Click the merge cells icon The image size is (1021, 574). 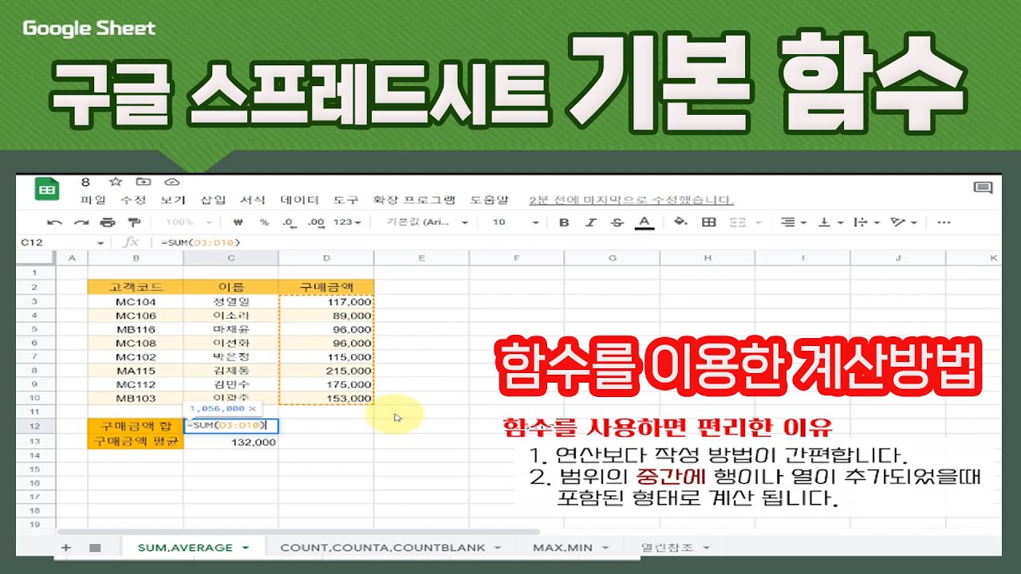point(738,222)
